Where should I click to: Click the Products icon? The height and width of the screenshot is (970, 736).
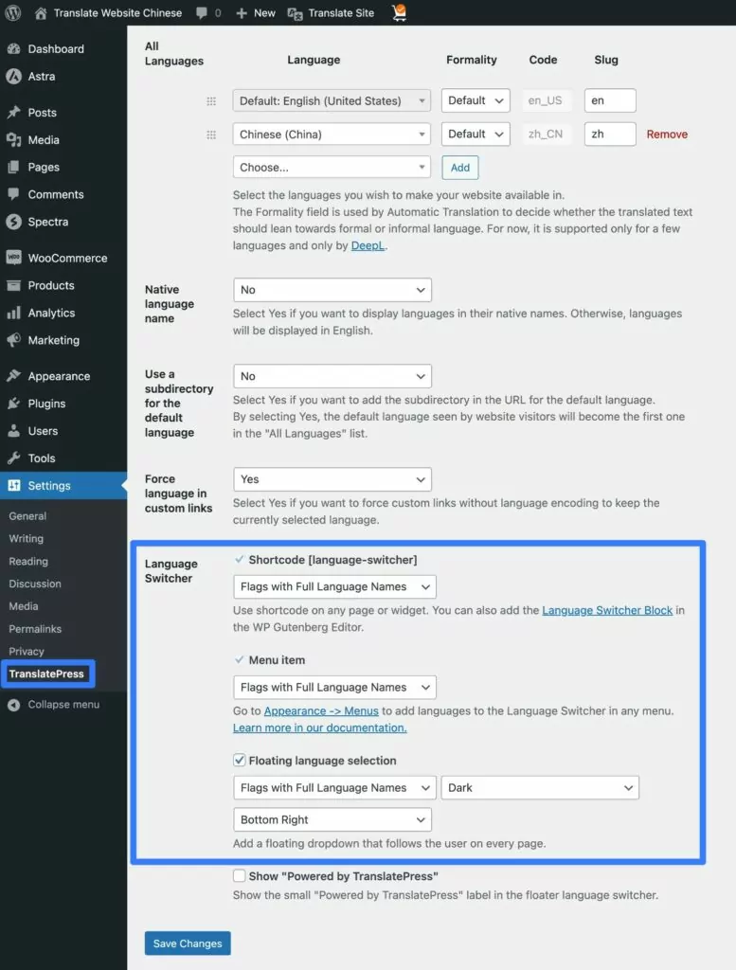13,285
